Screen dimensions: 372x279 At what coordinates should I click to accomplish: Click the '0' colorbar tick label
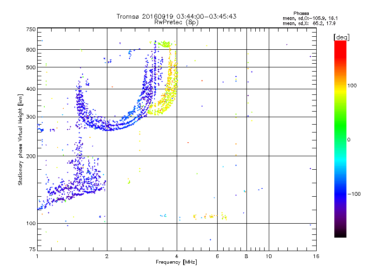tap(349, 140)
